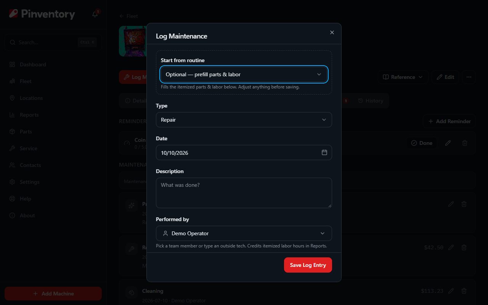The height and width of the screenshot is (305, 488).
Task: Click the Description text area
Action: (x=244, y=193)
